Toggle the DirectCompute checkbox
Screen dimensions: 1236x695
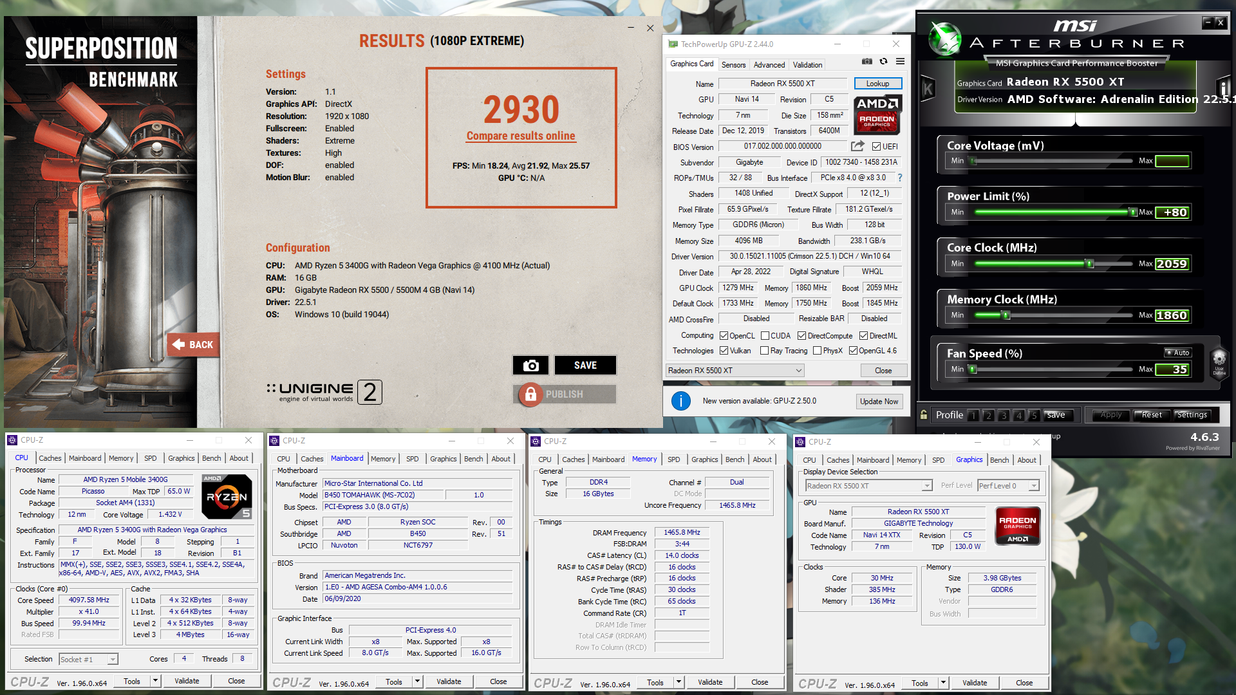(801, 336)
